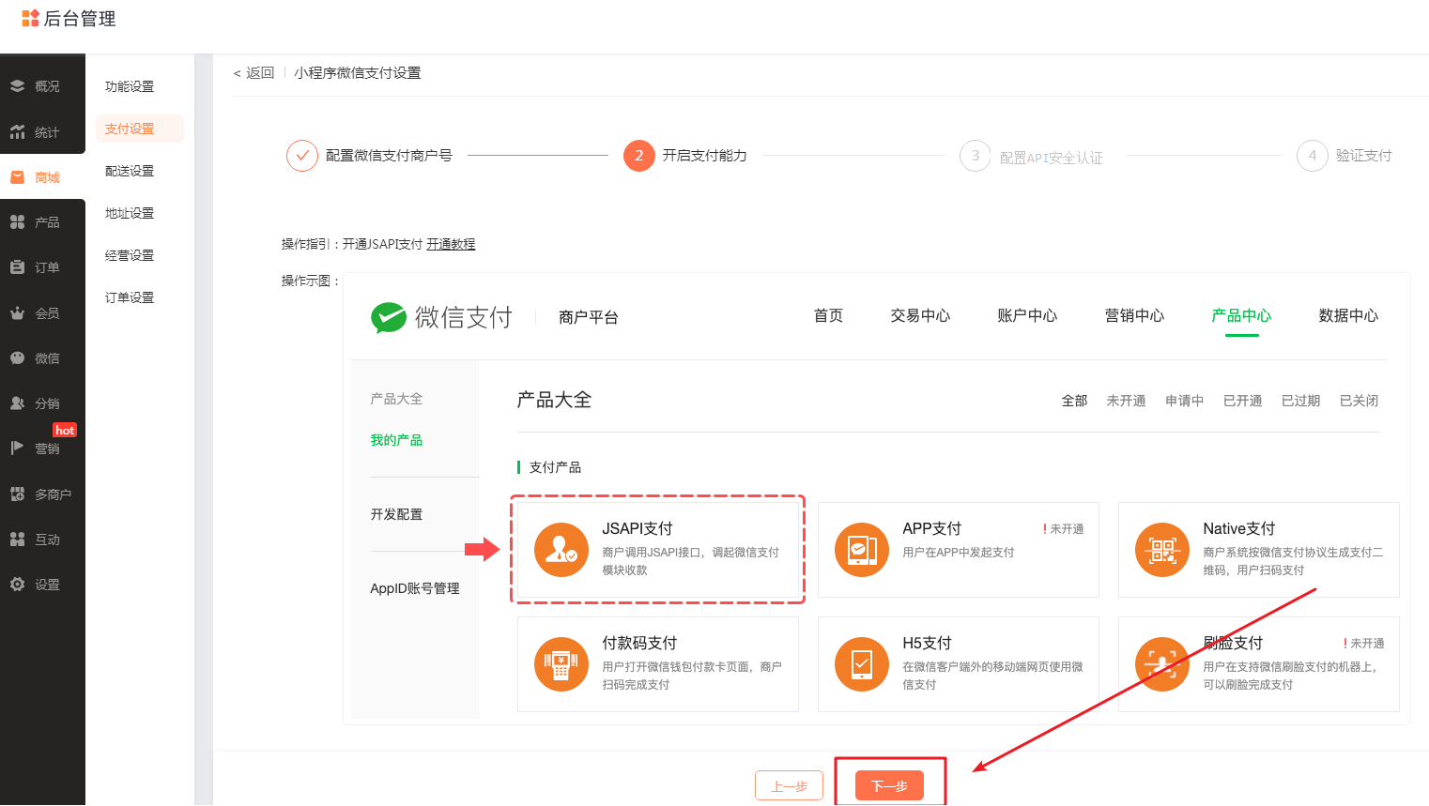Screen dimensions: 1429x806
Task: Click the Native支付 card title
Action: click(1238, 528)
